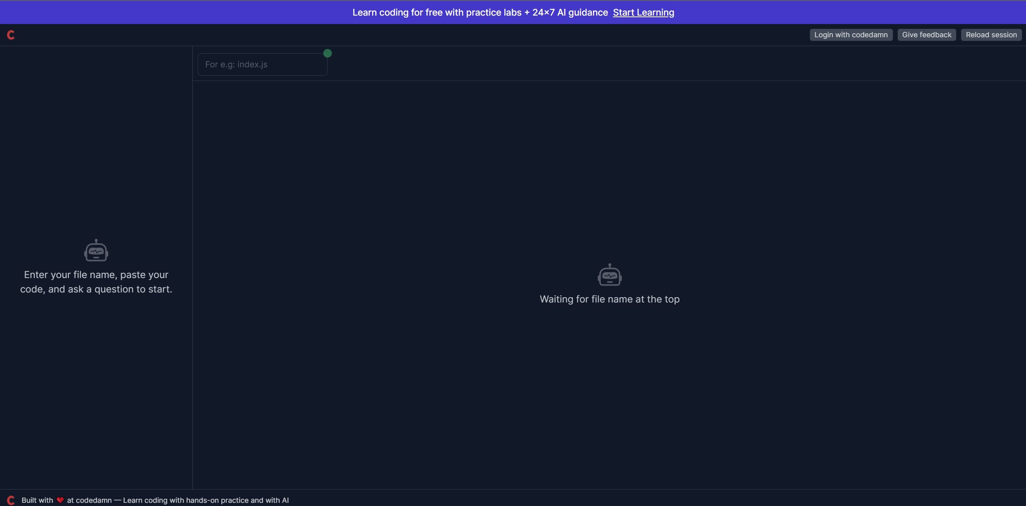Open the Start Learning link in the banner
Image resolution: width=1026 pixels, height=506 pixels.
[643, 12]
